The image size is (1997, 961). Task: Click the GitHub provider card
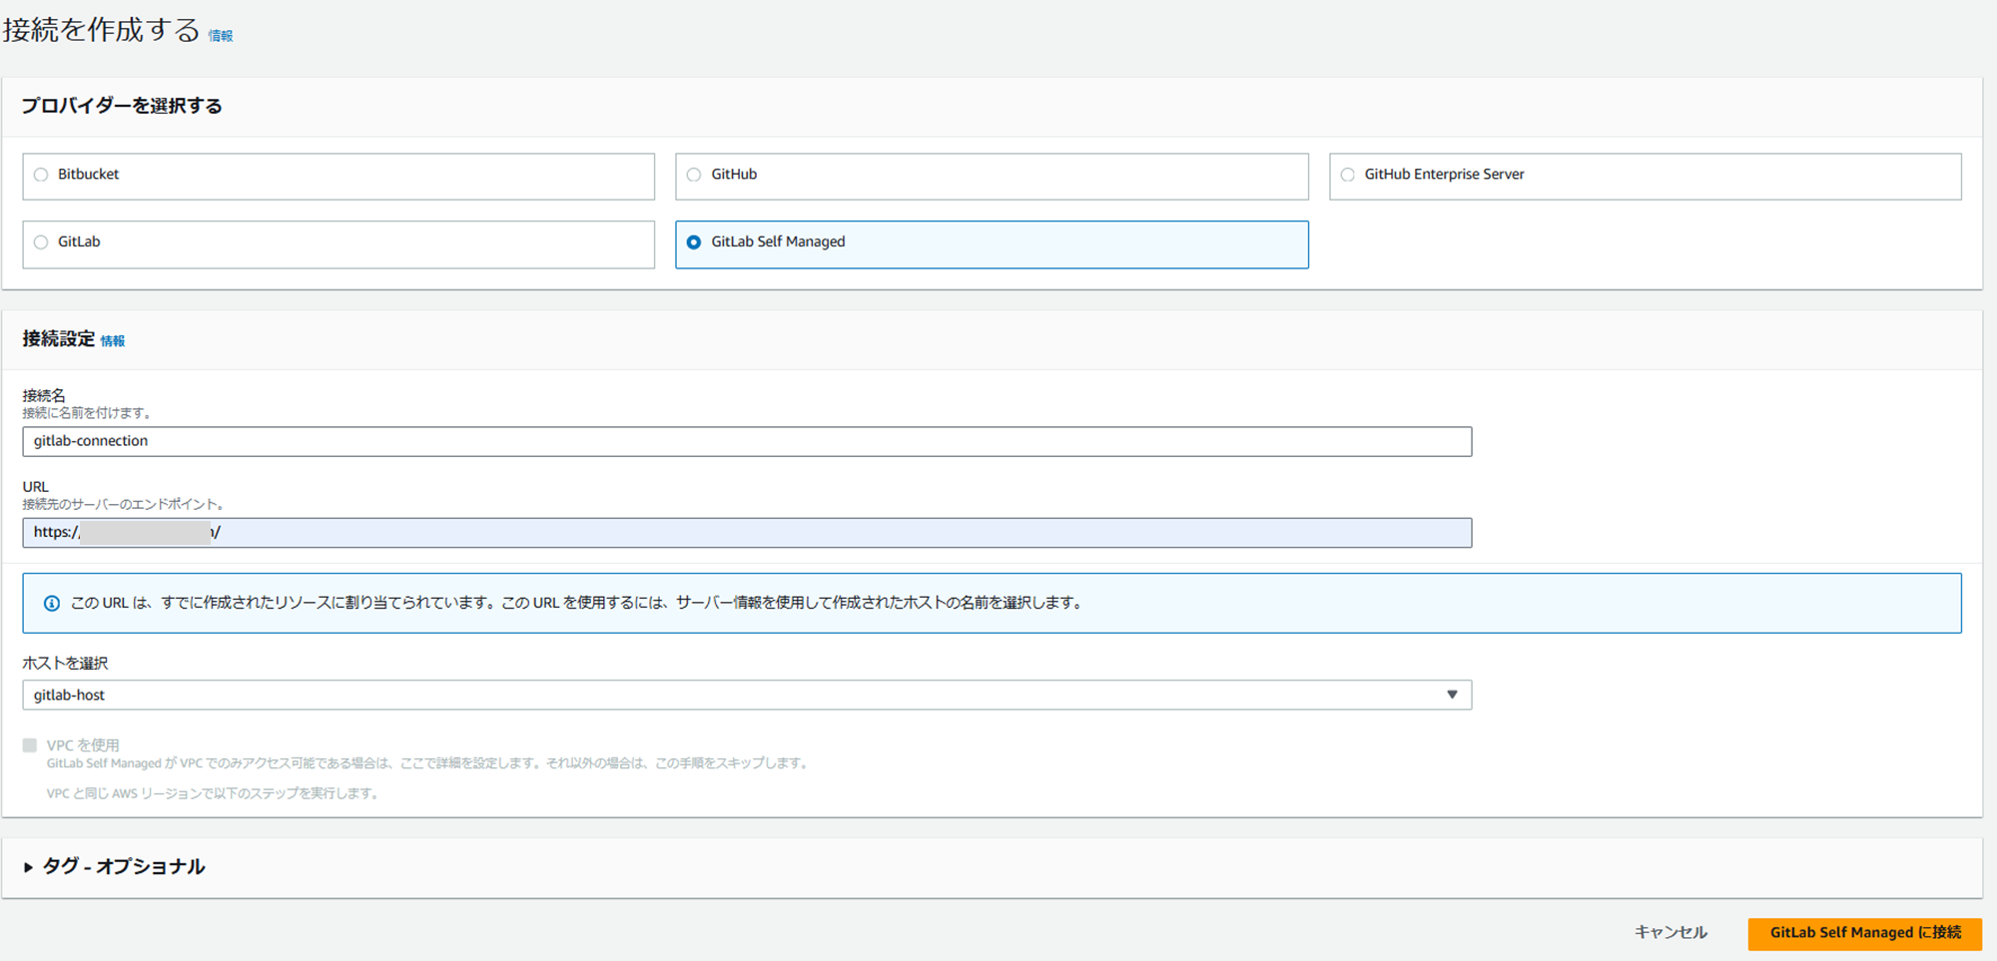(x=991, y=176)
